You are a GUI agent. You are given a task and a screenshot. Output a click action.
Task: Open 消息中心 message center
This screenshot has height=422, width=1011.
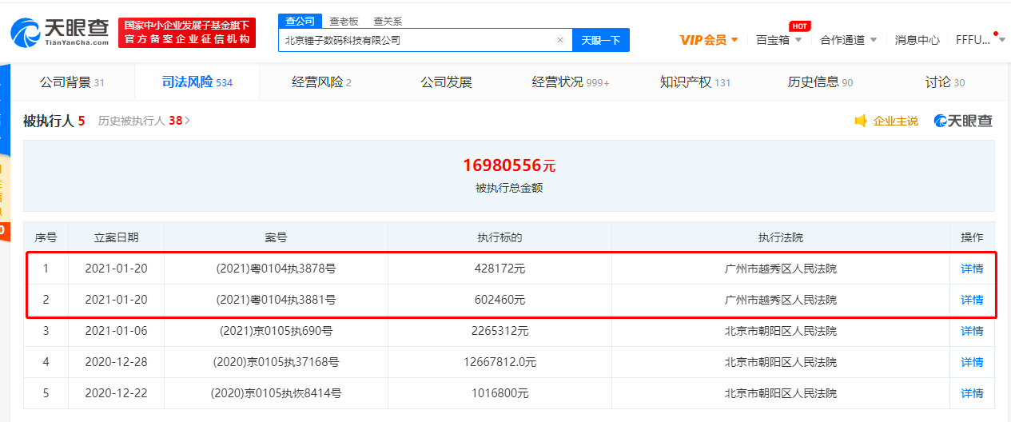(x=917, y=40)
